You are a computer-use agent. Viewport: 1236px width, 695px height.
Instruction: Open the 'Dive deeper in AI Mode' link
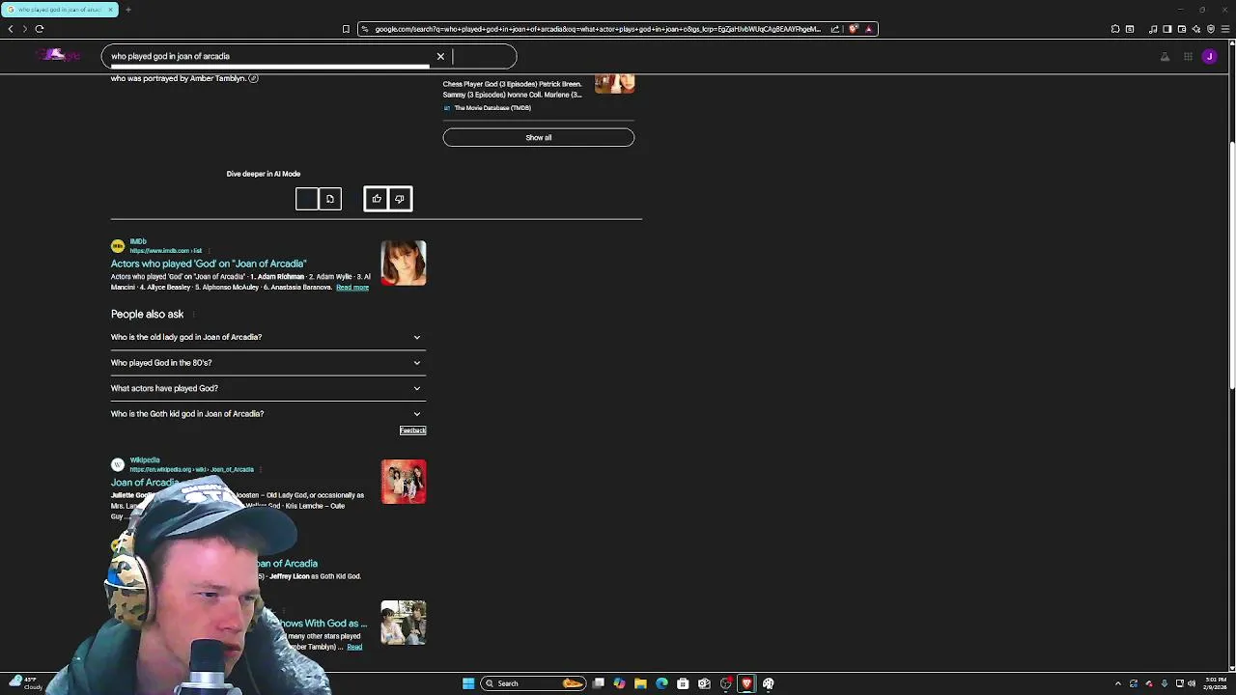tap(264, 174)
